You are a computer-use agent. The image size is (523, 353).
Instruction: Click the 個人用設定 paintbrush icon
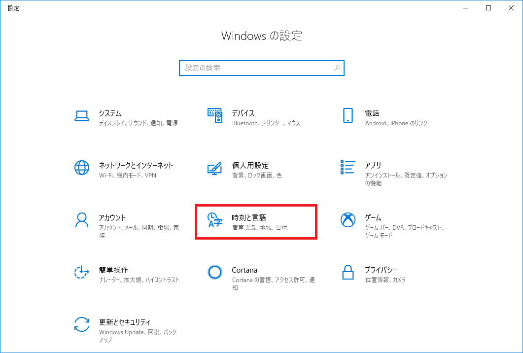tap(214, 168)
